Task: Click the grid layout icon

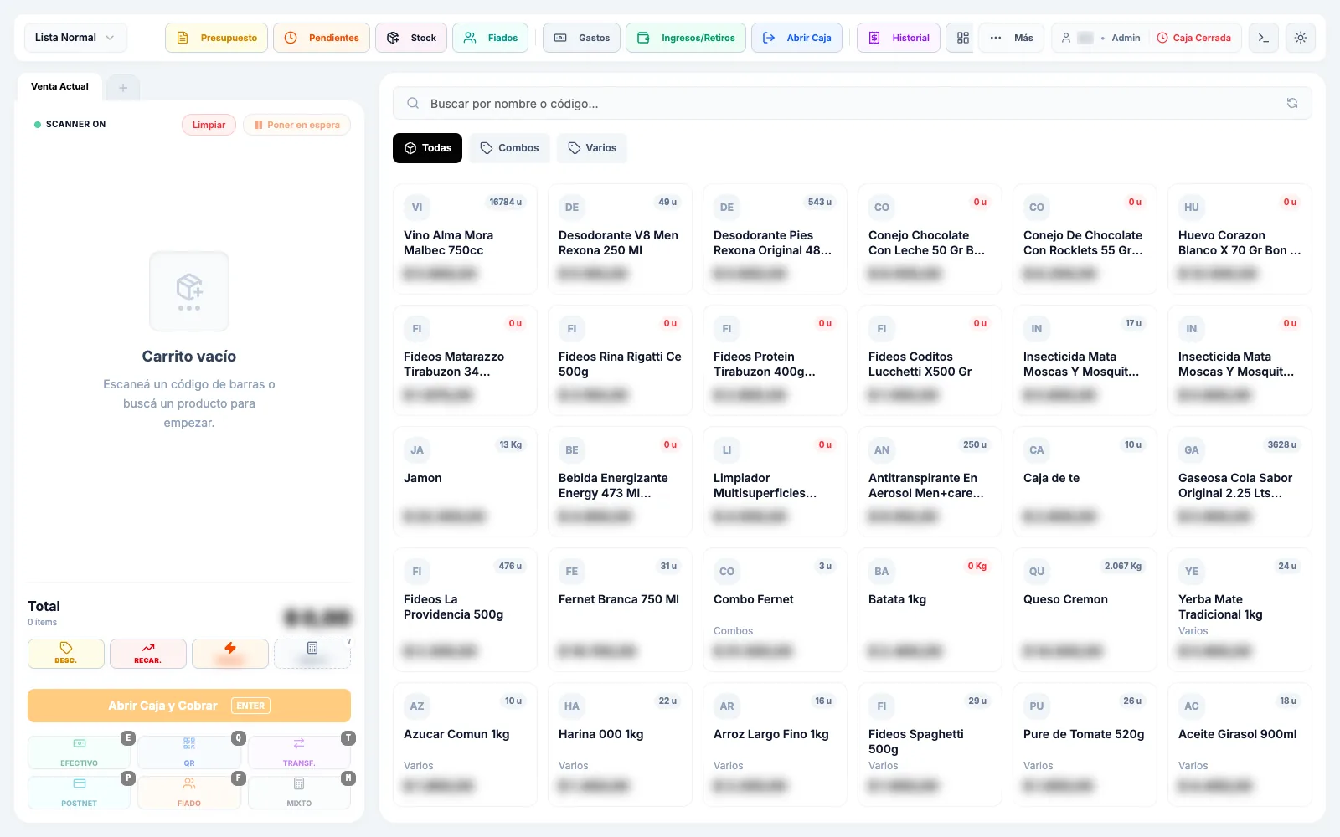Action: tap(962, 38)
